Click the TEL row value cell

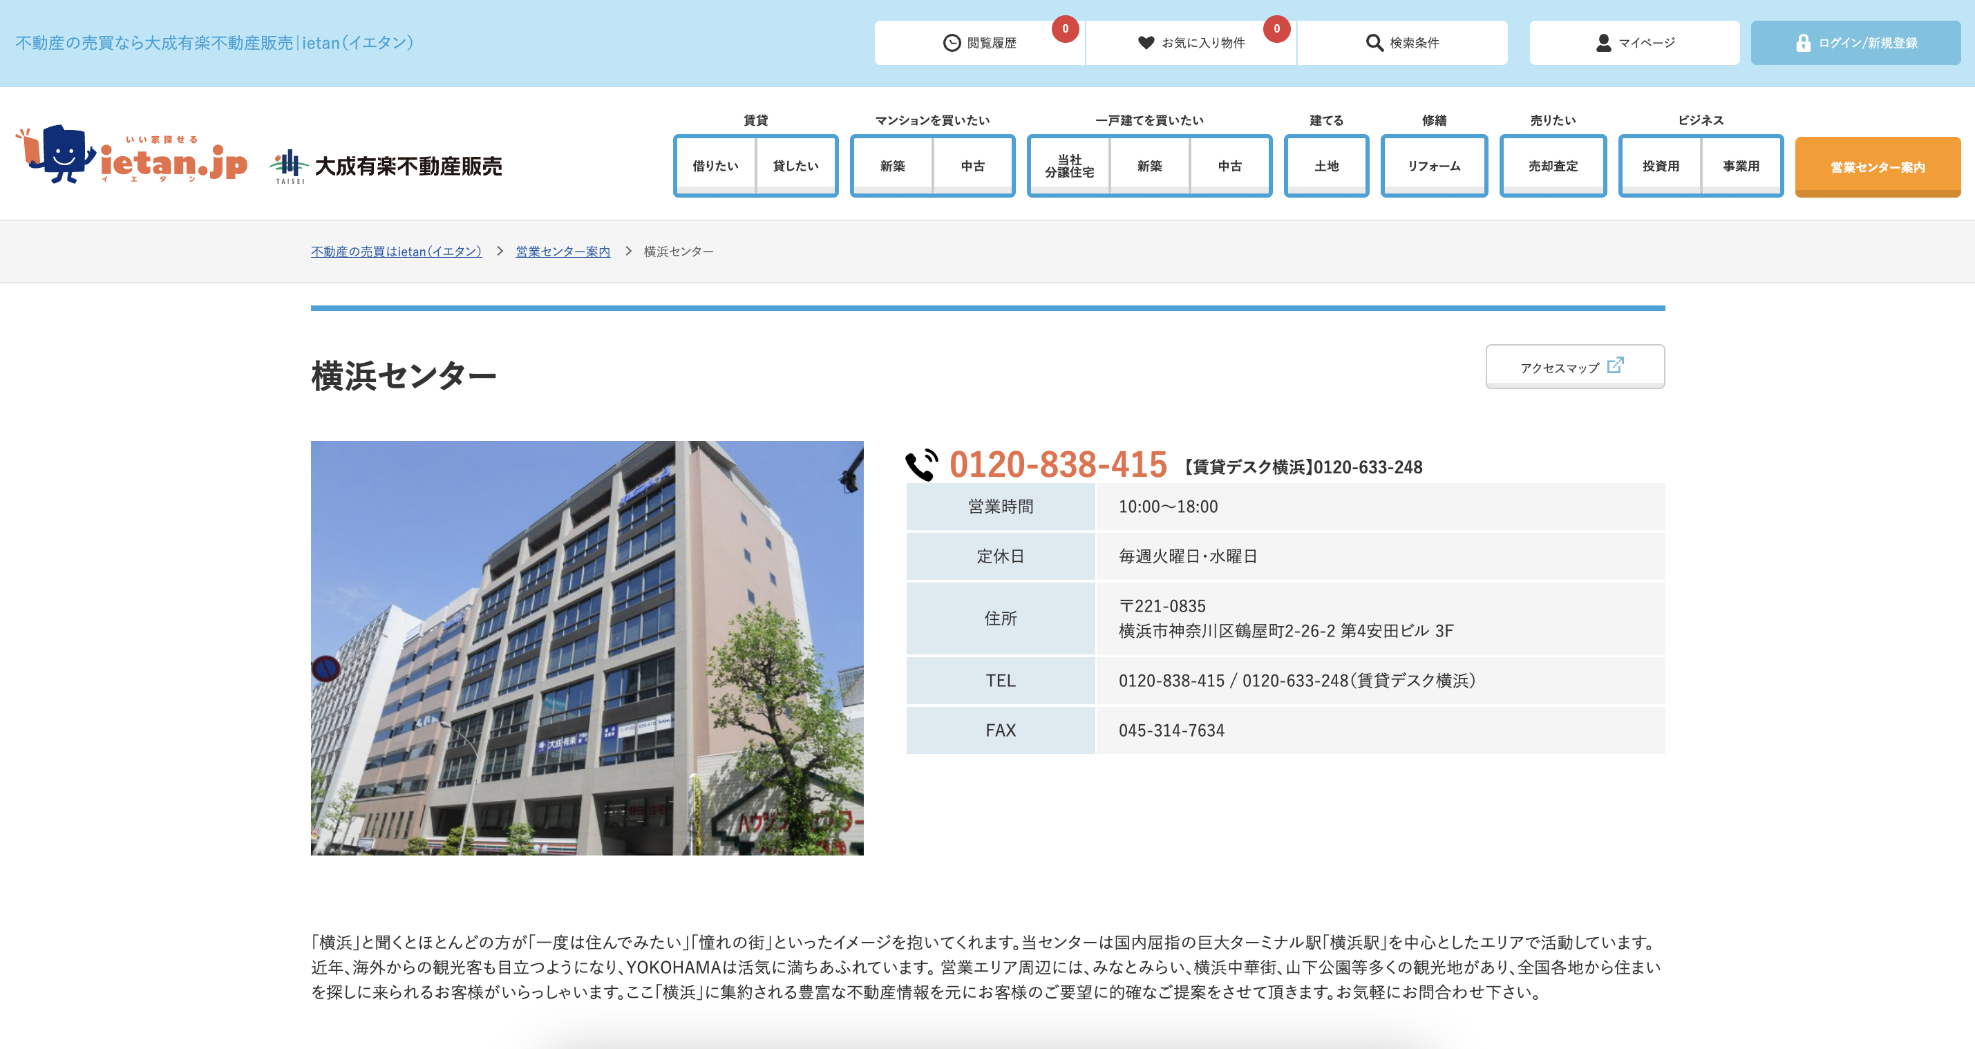pos(1380,681)
